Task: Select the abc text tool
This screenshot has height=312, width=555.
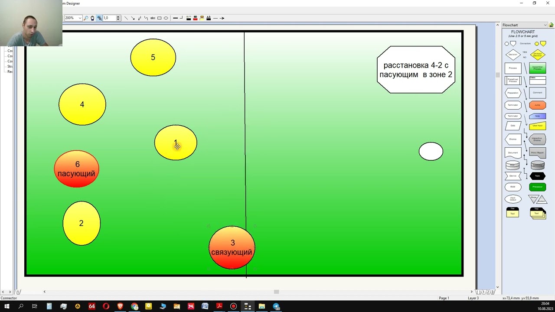Action: [x=153, y=18]
